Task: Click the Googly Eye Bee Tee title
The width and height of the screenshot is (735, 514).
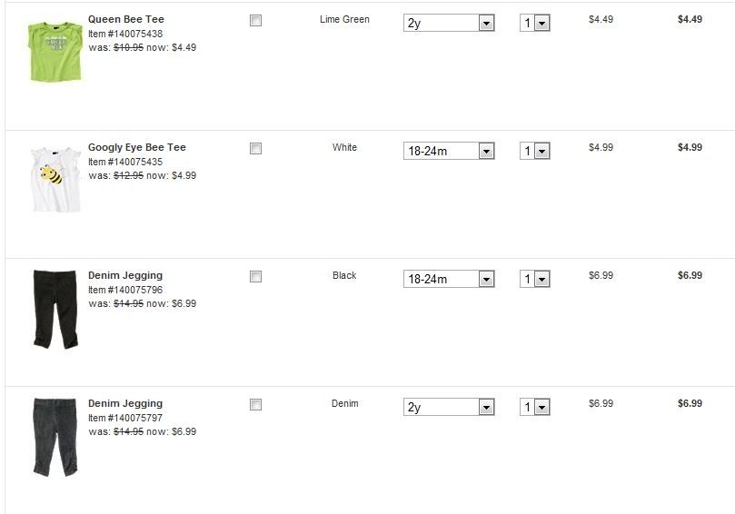Action: click(136, 147)
